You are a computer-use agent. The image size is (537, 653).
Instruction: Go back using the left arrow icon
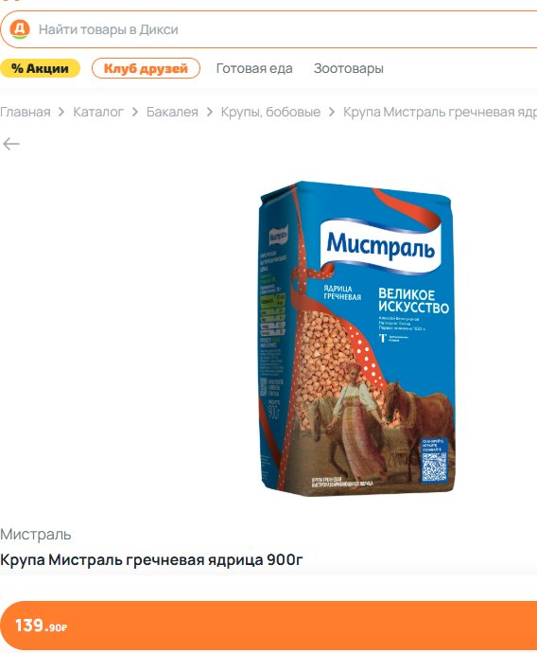[x=11, y=144]
